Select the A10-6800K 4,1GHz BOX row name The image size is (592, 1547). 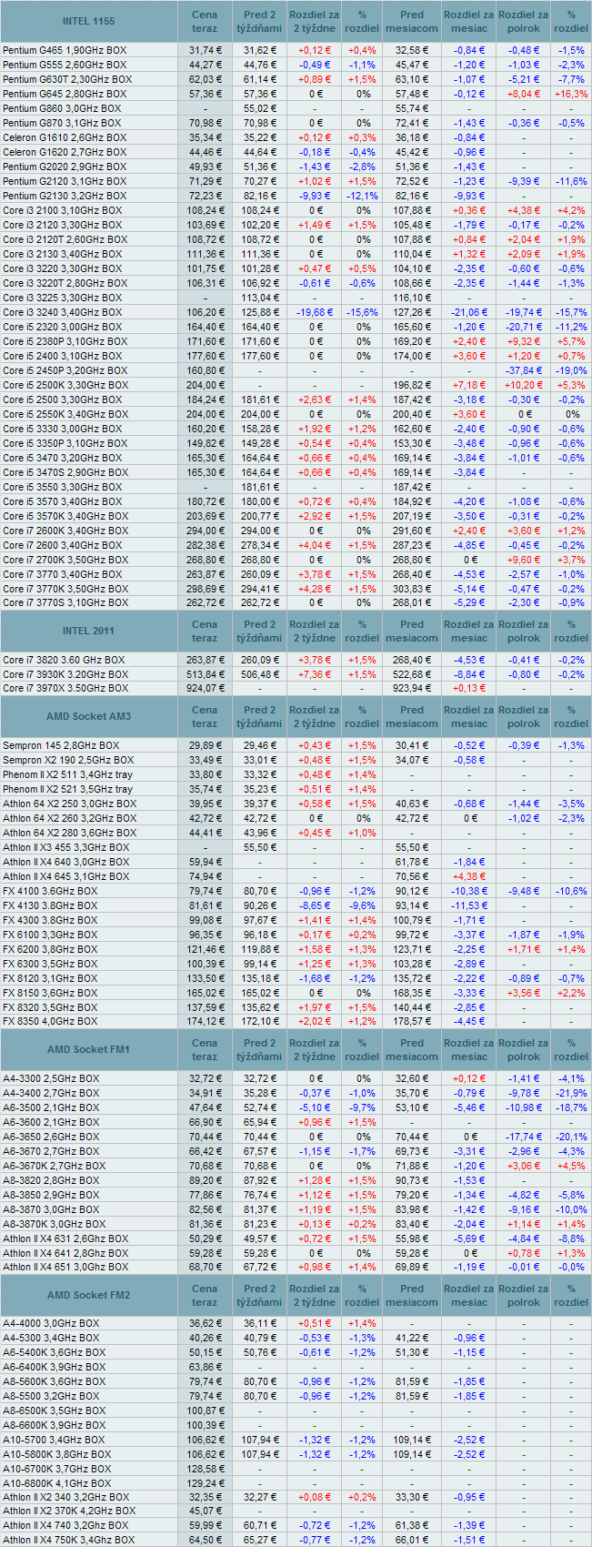coord(57,1484)
